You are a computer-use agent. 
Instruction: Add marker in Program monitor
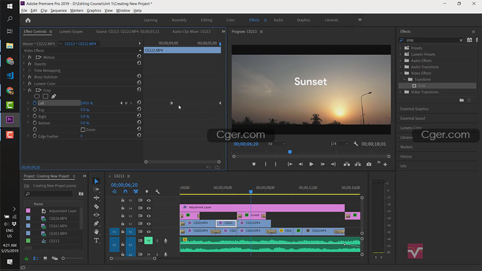pyautogui.click(x=254, y=164)
